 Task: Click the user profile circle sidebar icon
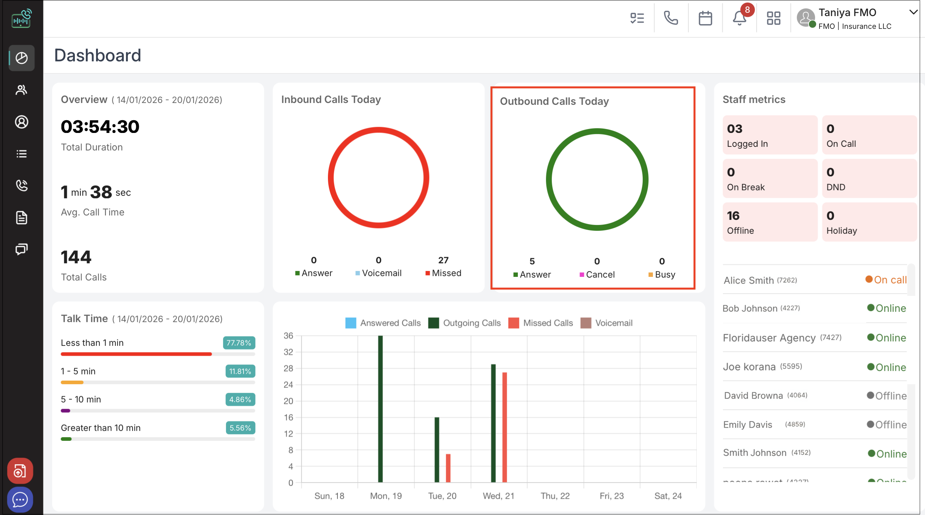coord(22,122)
